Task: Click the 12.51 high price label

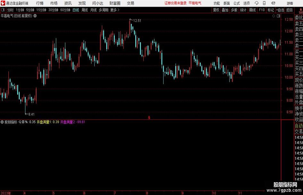Action: click(x=137, y=21)
